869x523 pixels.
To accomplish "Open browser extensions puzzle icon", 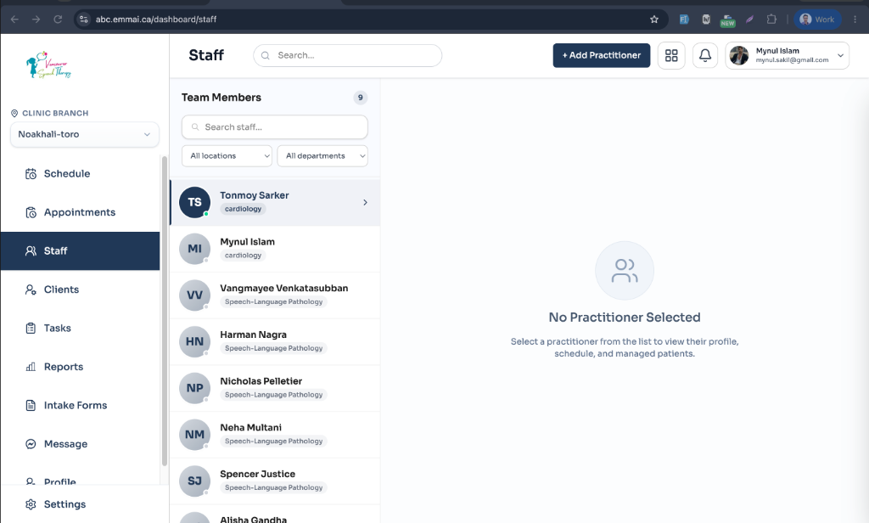I will point(771,20).
